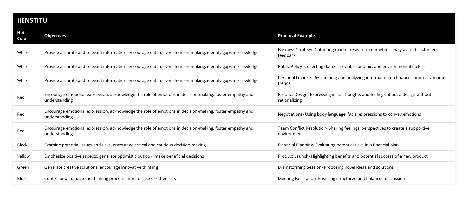The width and height of the screenshot is (468, 197).
Task: Select the Business Strategy practical example cell
Action: (x=357, y=52)
